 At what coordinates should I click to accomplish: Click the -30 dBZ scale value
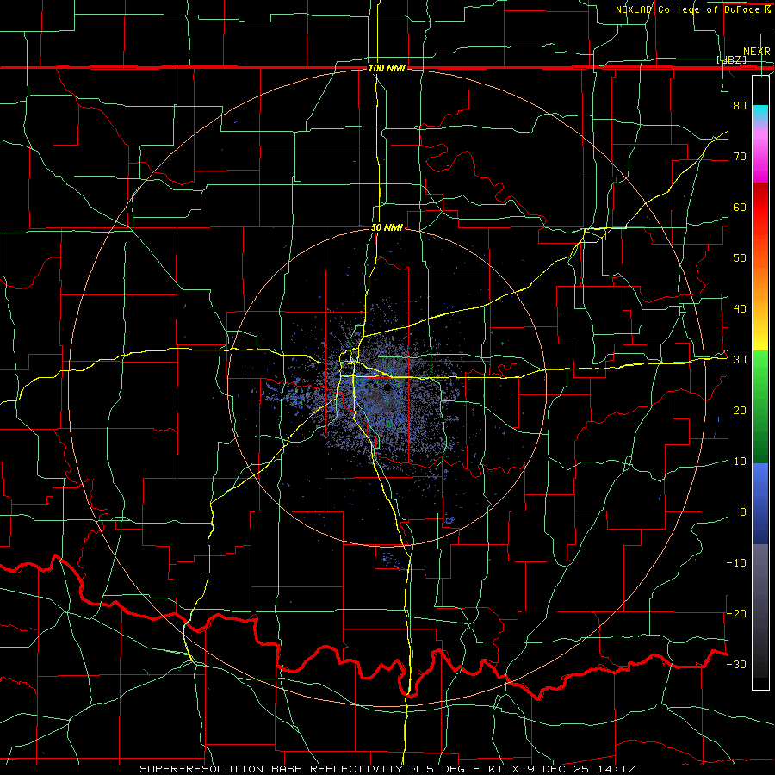pos(736,664)
